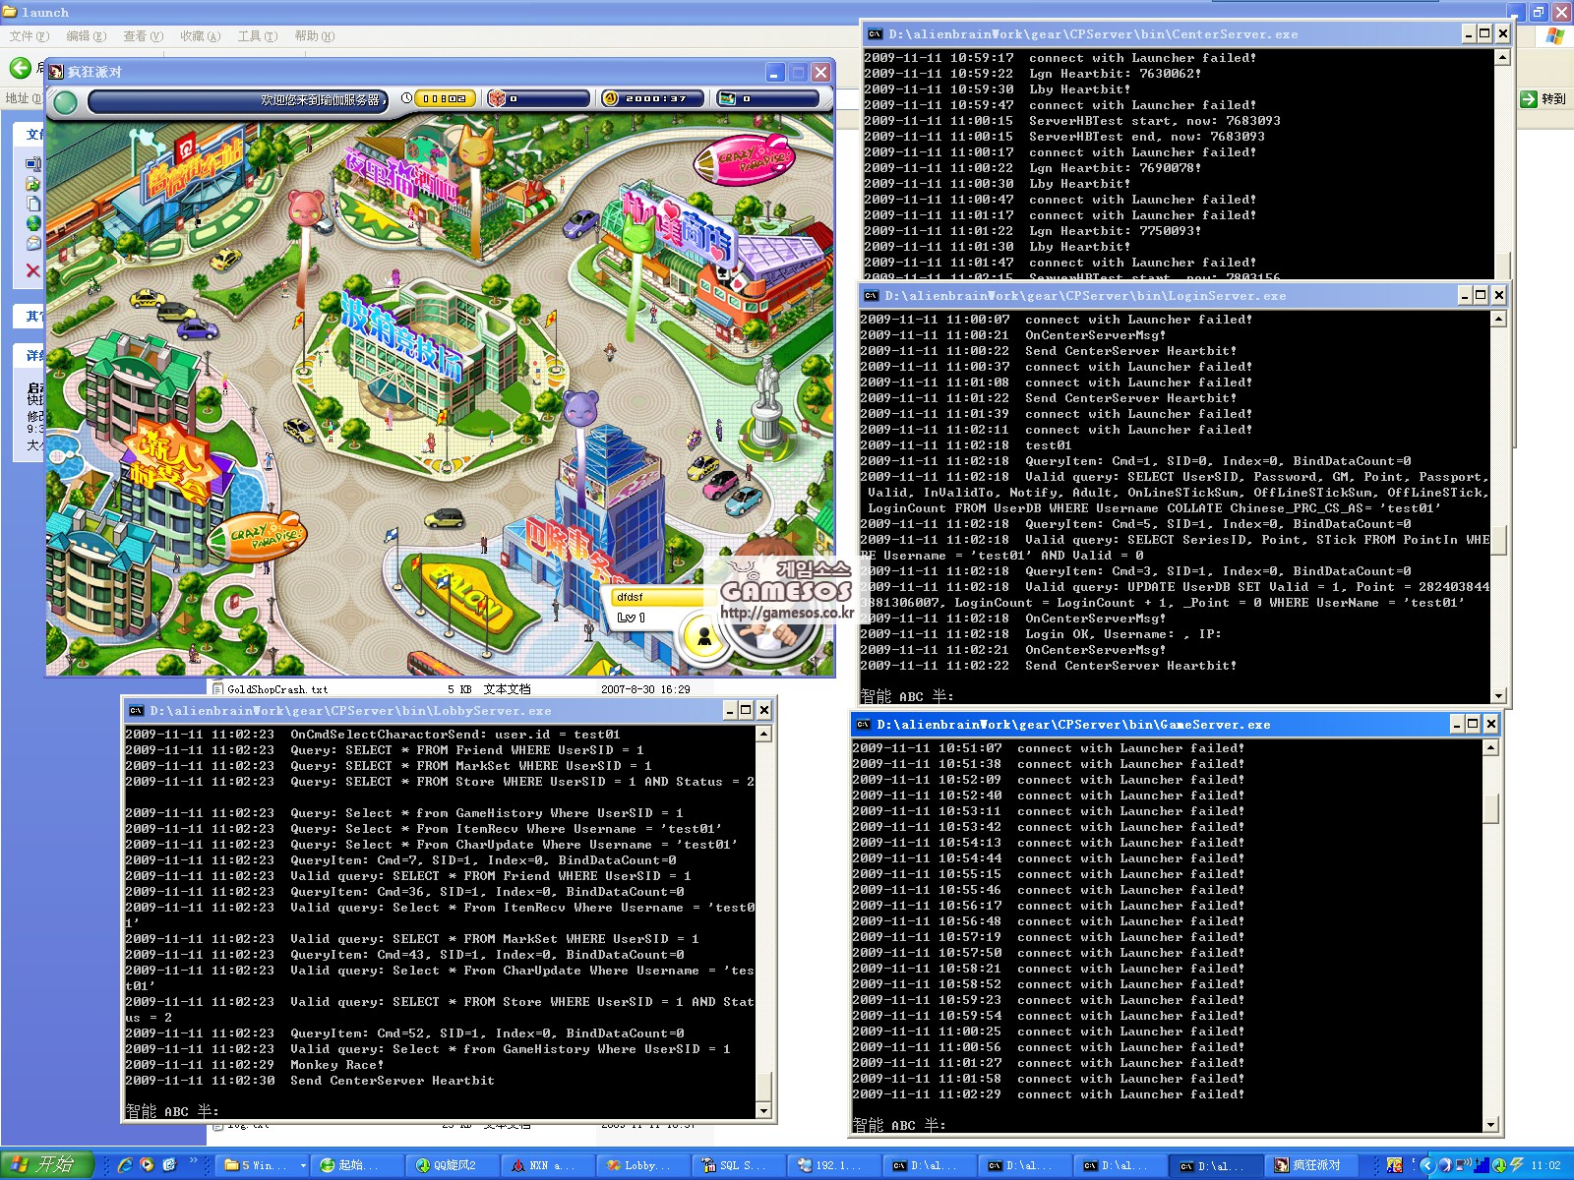Image resolution: width=1574 pixels, height=1180 pixels.
Task: Click the red X delete icon in Explorer sidebar
Action: [32, 270]
